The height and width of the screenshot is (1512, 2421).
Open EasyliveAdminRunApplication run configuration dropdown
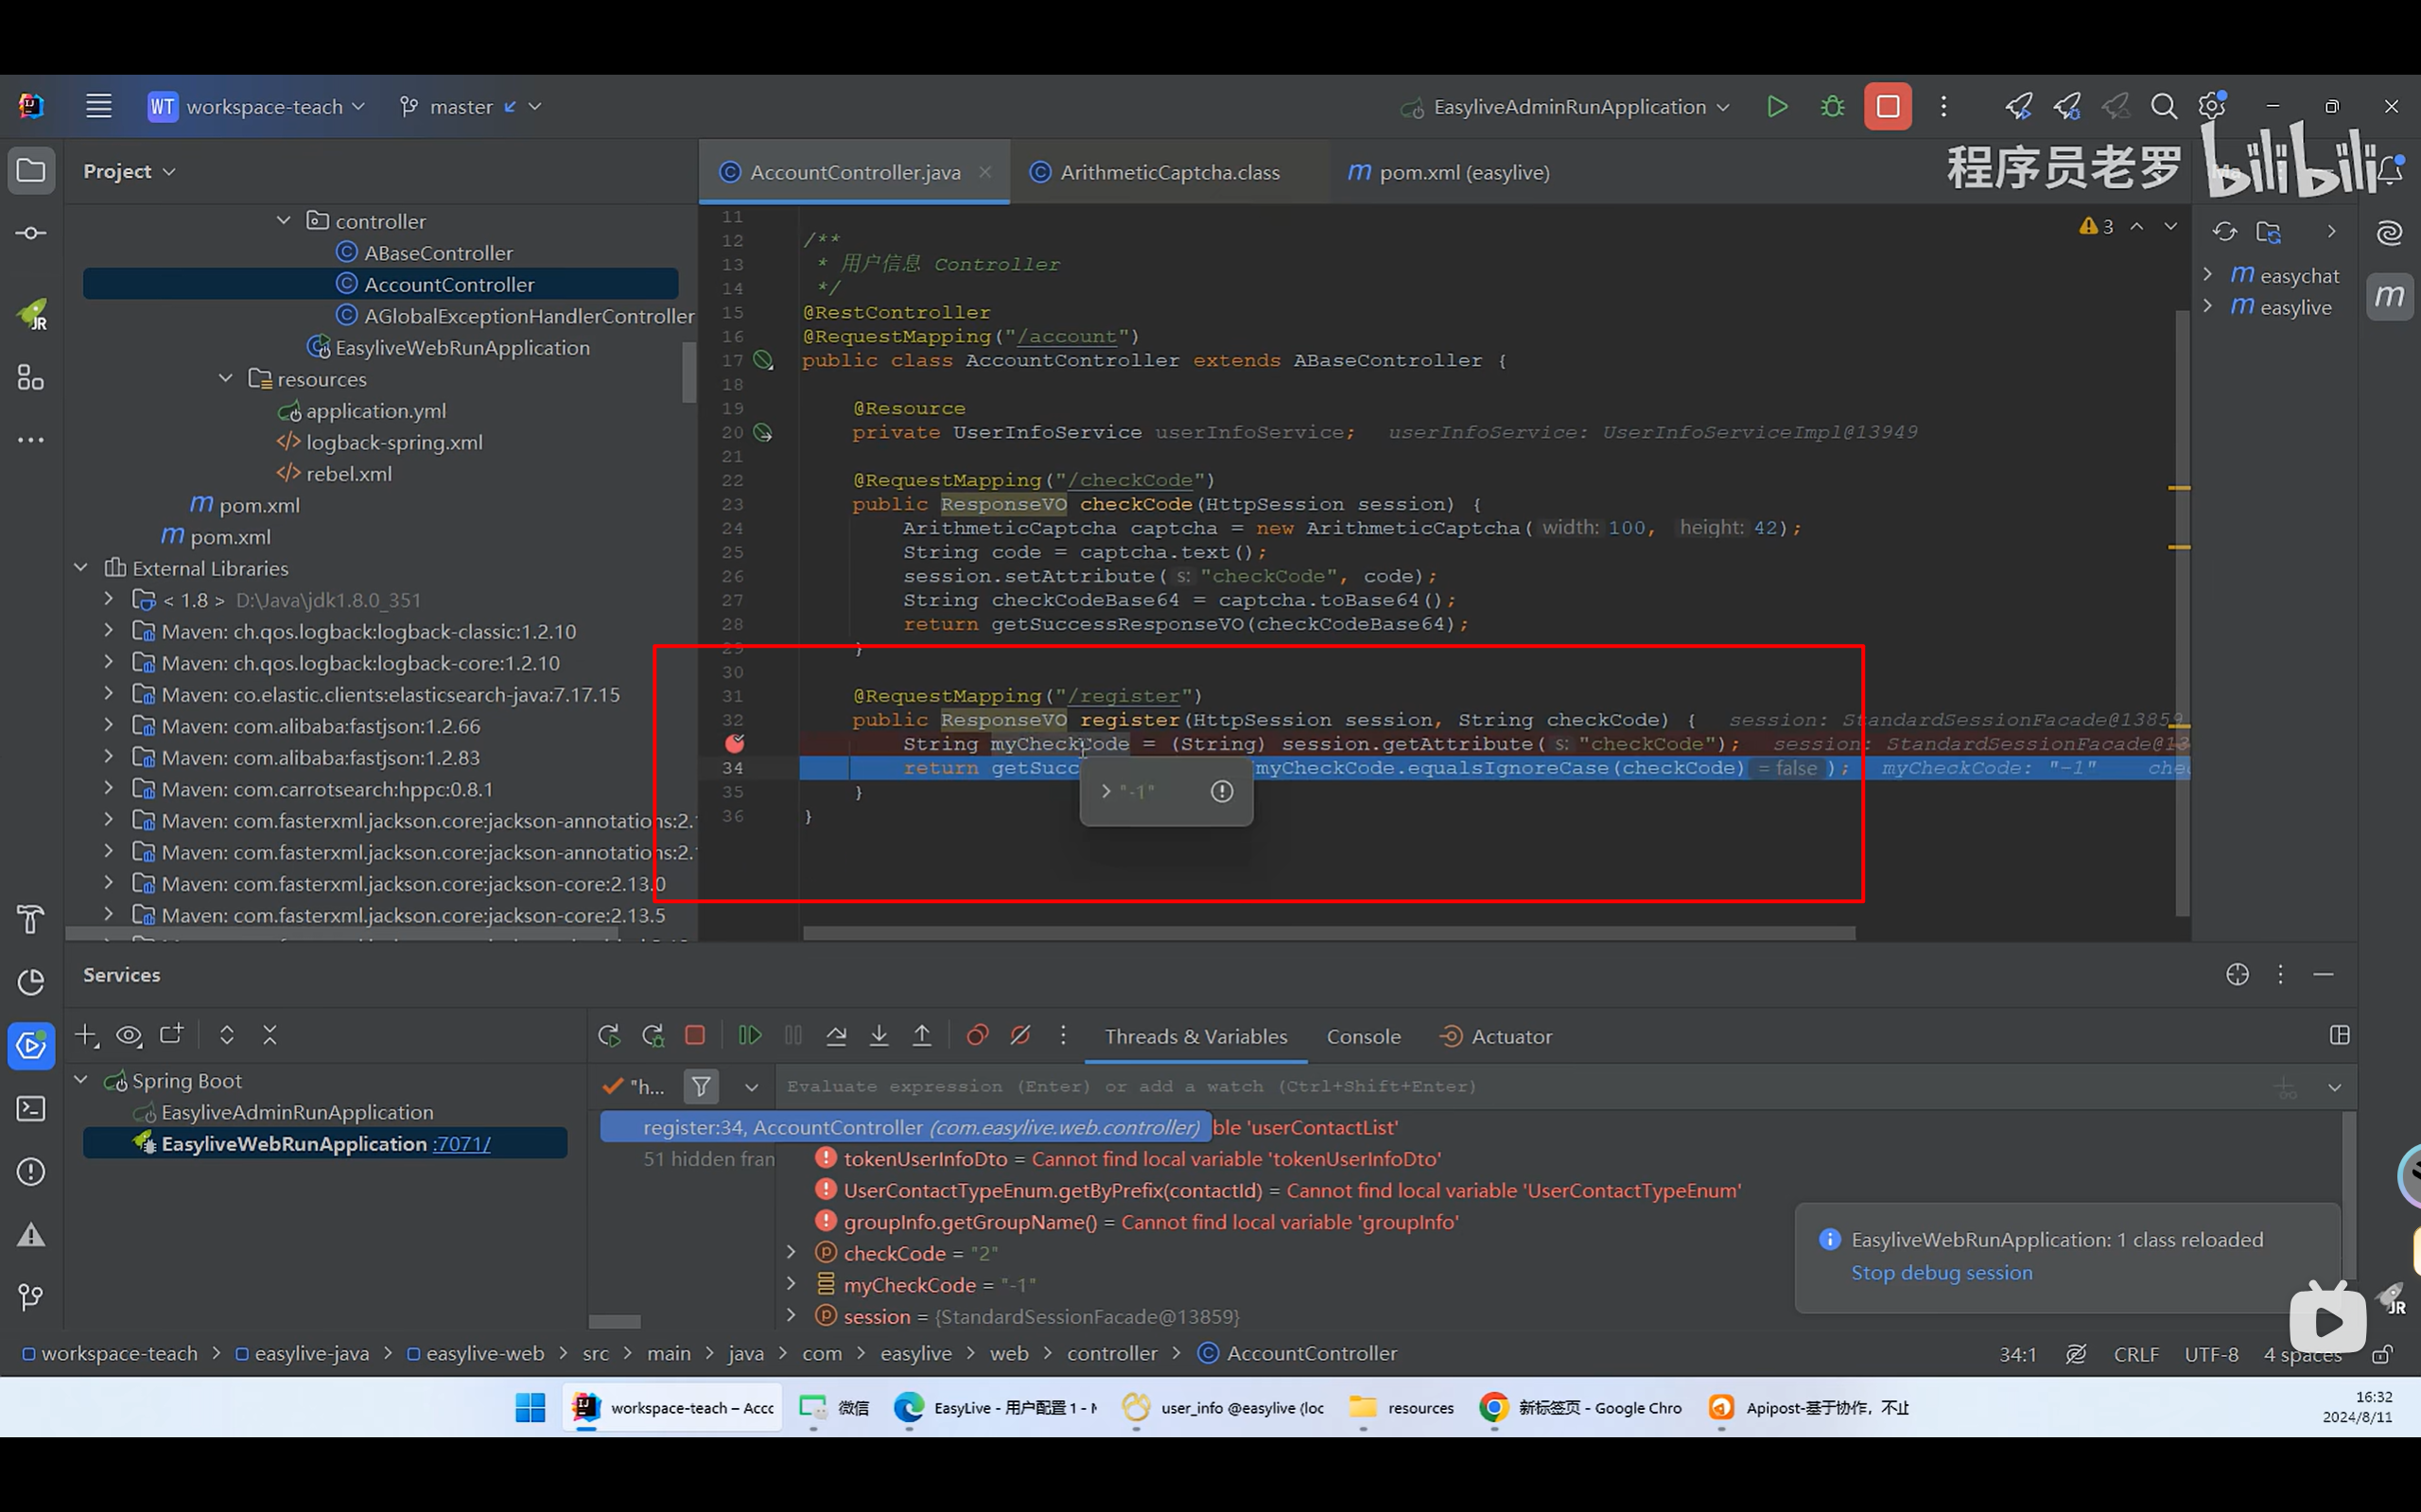tap(1568, 106)
